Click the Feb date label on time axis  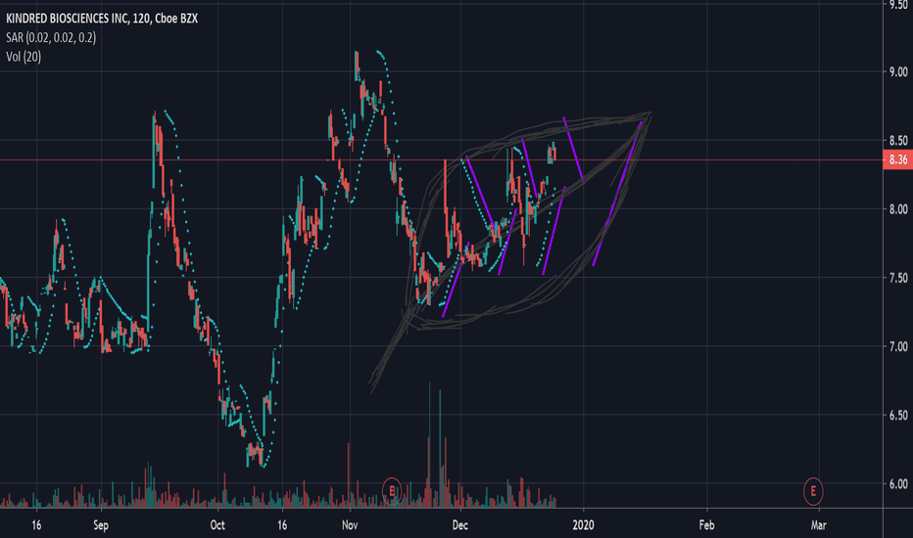pos(706,525)
